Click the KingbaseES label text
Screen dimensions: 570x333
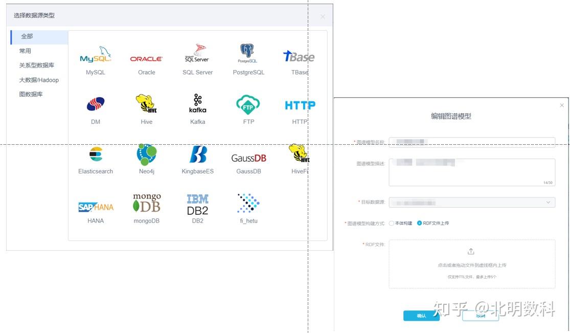point(197,171)
